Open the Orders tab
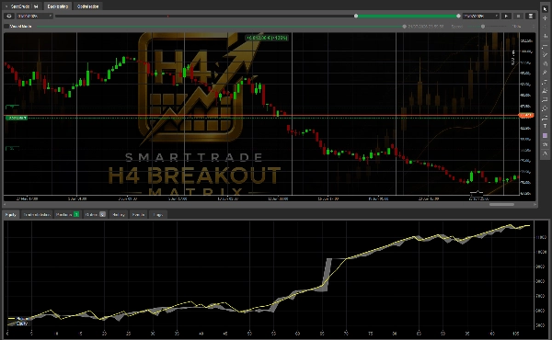This screenshot has width=552, height=340. coord(96,214)
